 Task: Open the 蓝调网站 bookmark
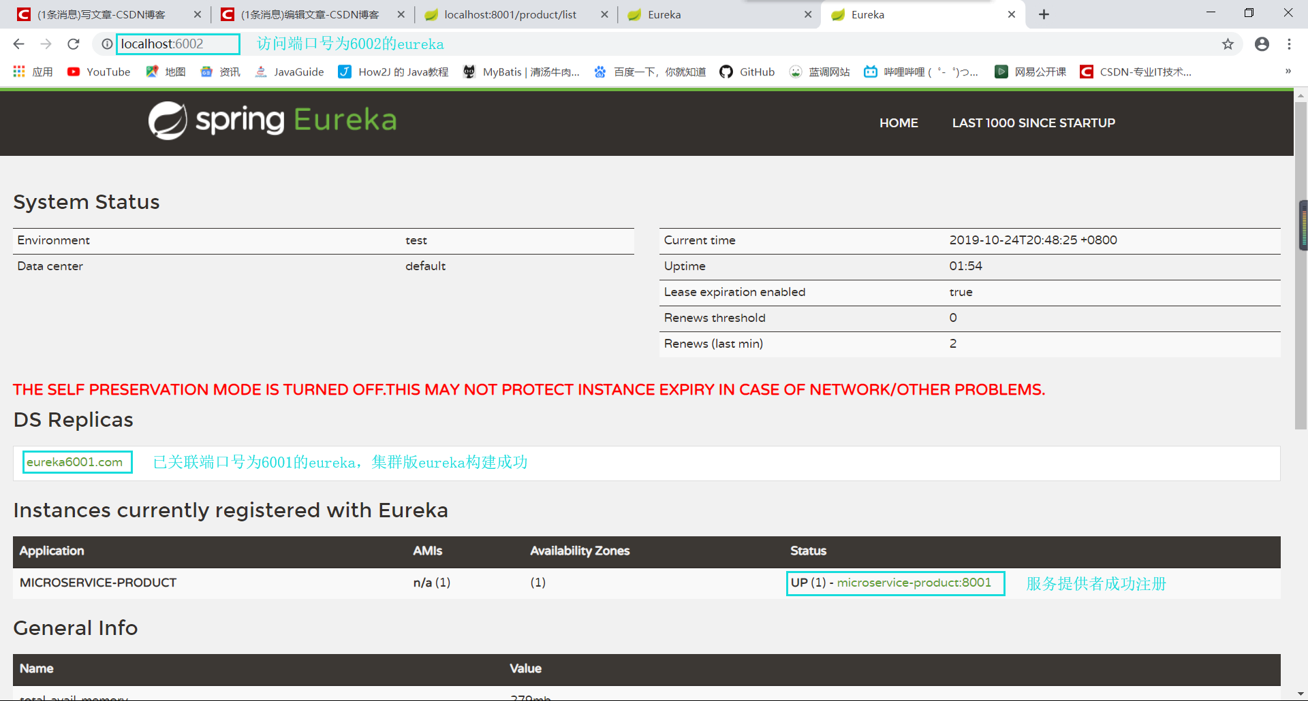[x=820, y=71]
